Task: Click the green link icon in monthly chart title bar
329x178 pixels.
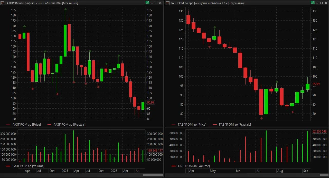Action: point(147,3)
